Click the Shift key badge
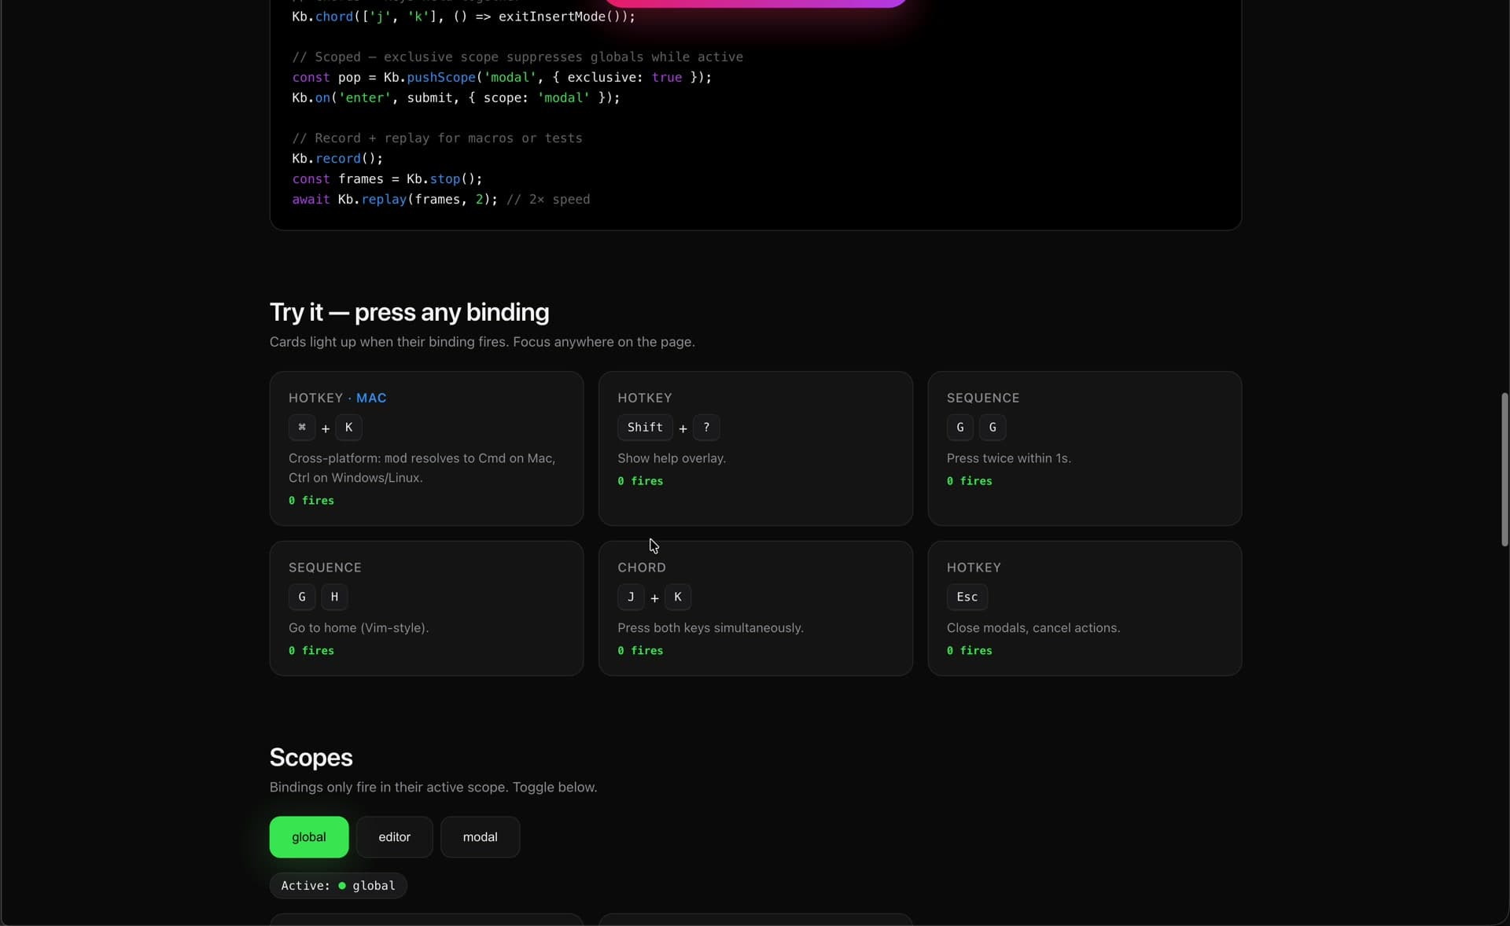Image resolution: width=1510 pixels, height=926 pixels. 645,428
